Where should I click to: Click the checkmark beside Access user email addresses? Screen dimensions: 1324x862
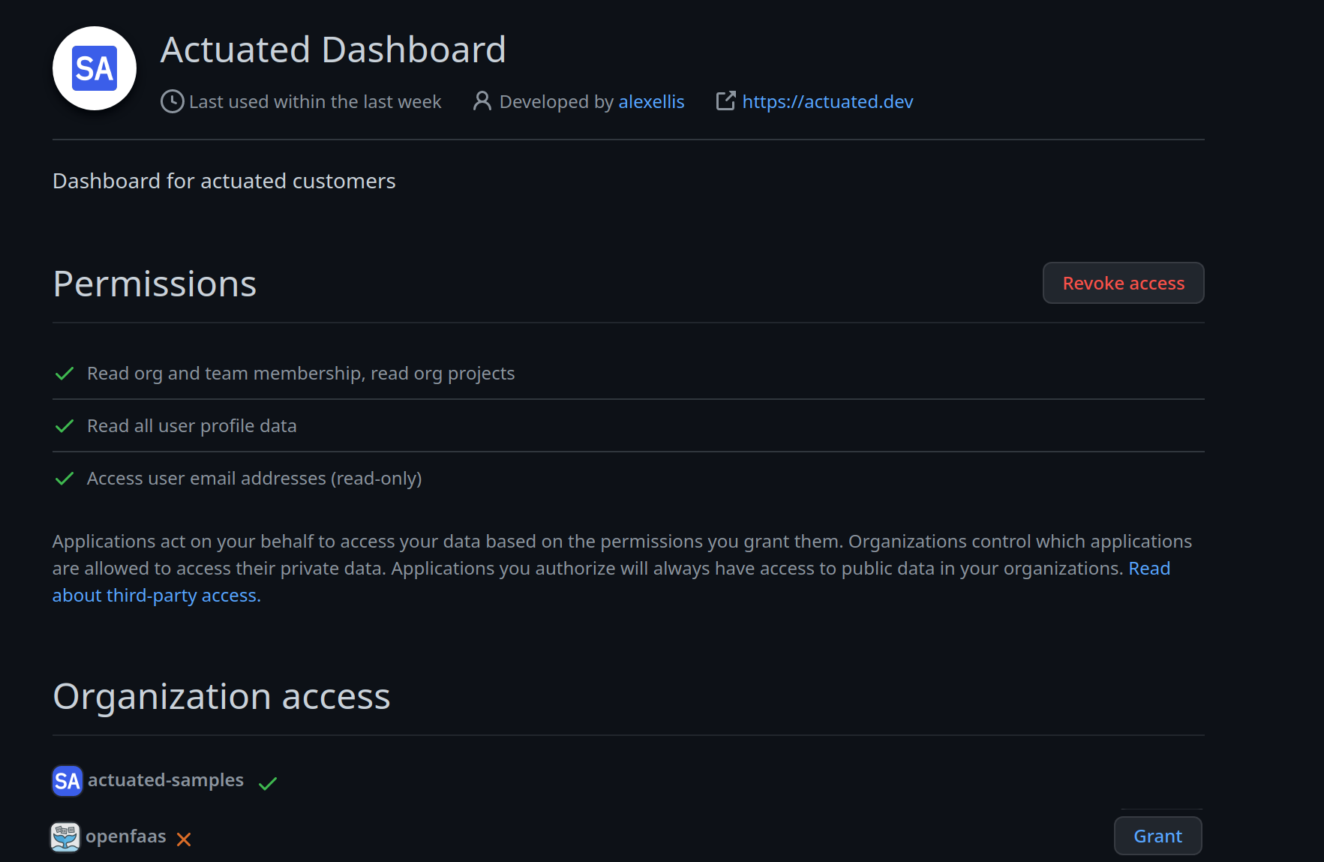(65, 479)
